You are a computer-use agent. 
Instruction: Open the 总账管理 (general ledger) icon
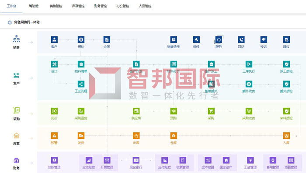tap(54, 160)
